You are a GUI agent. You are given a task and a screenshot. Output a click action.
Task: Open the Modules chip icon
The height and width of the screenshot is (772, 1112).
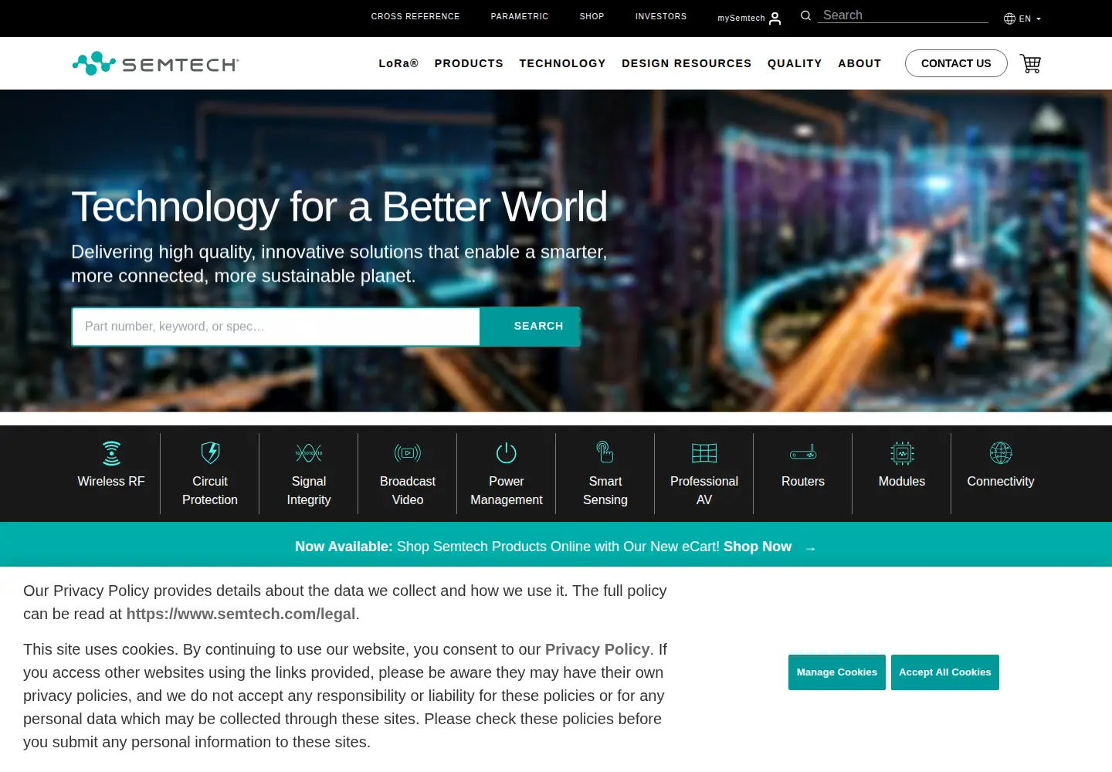902,453
